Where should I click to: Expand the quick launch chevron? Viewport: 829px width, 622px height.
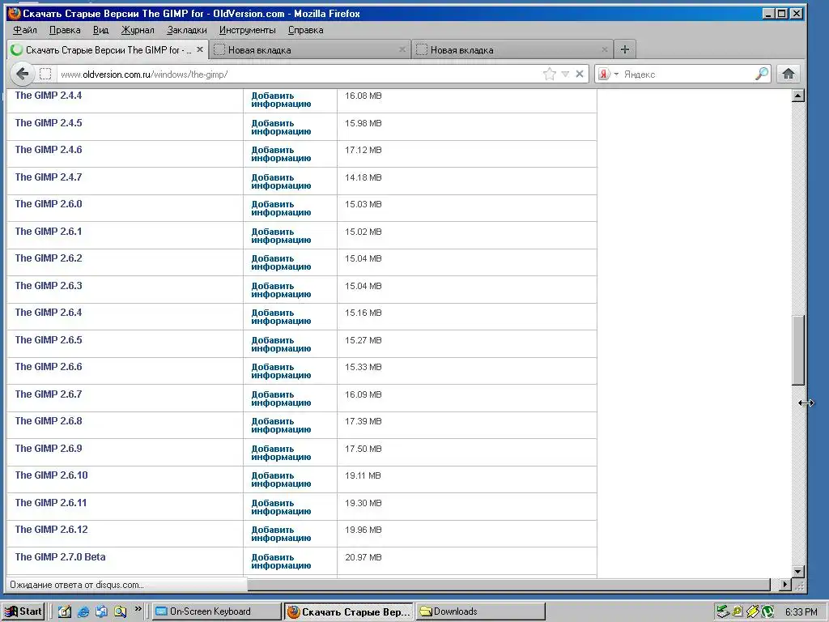(x=138, y=609)
